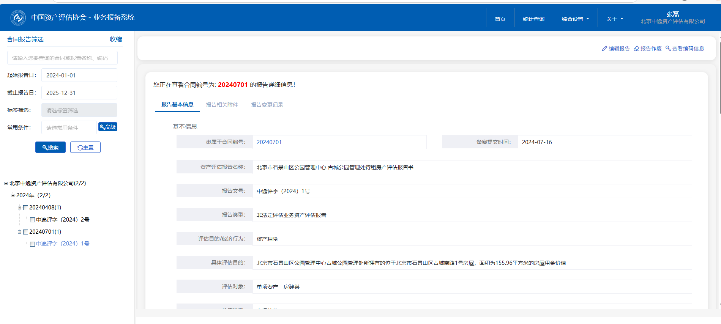Click the contract or report name search field
This screenshot has height=324, width=721.
[62, 58]
